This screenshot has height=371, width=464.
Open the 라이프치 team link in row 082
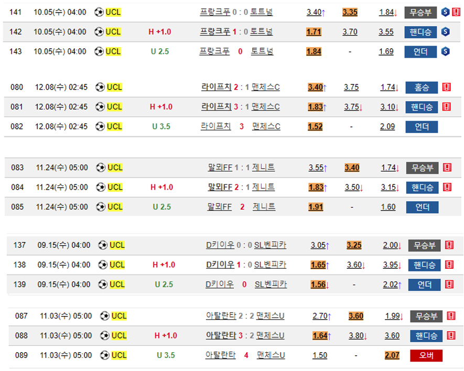tap(215, 126)
